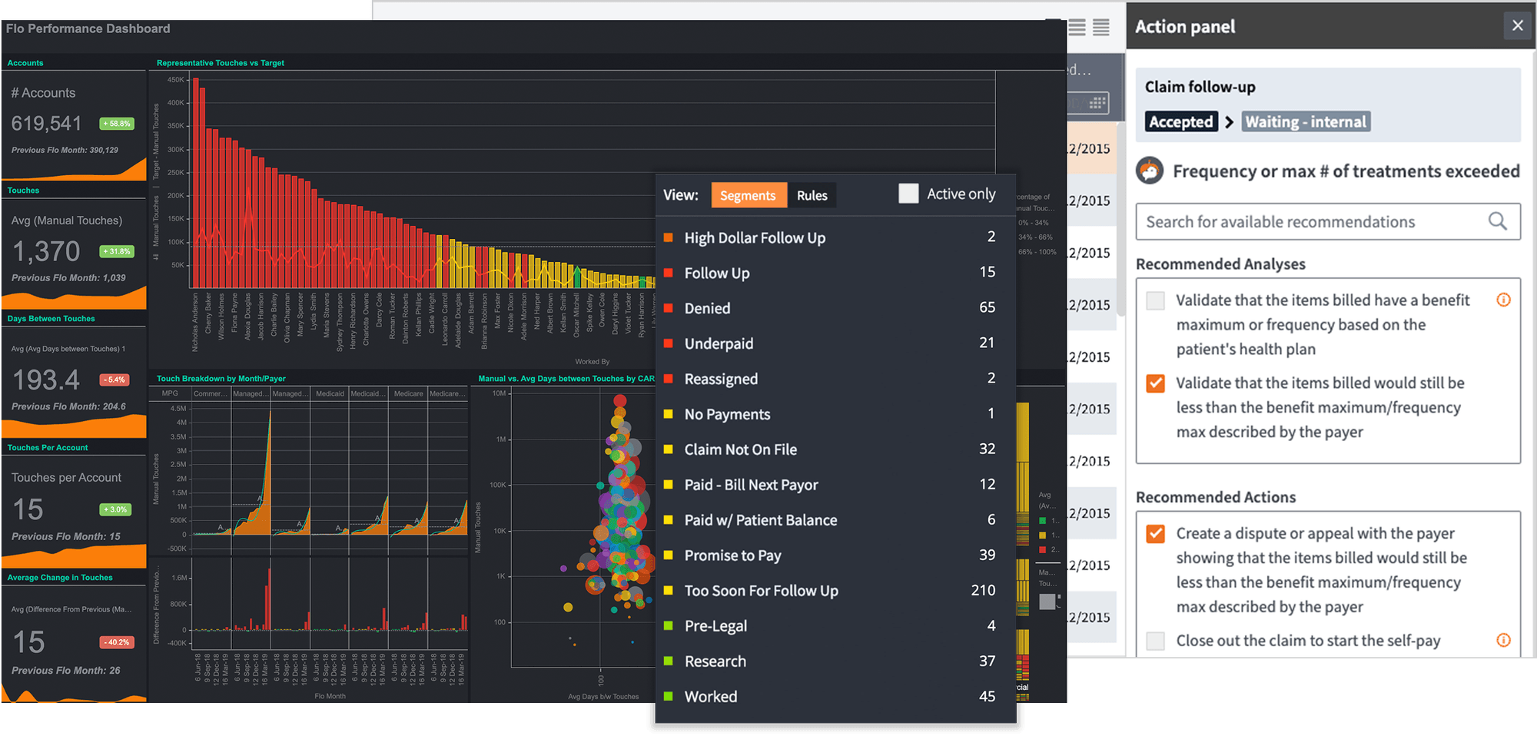The image size is (1537, 736).
Task: Click the magnifying glass in the recommendations search box
Action: click(1498, 221)
